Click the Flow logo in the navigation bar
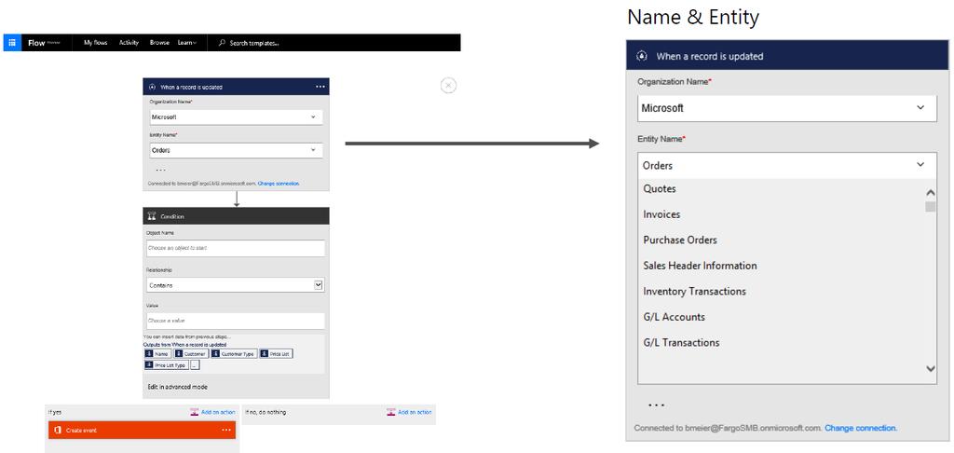Viewport: 954px width, 453px height. (36, 43)
